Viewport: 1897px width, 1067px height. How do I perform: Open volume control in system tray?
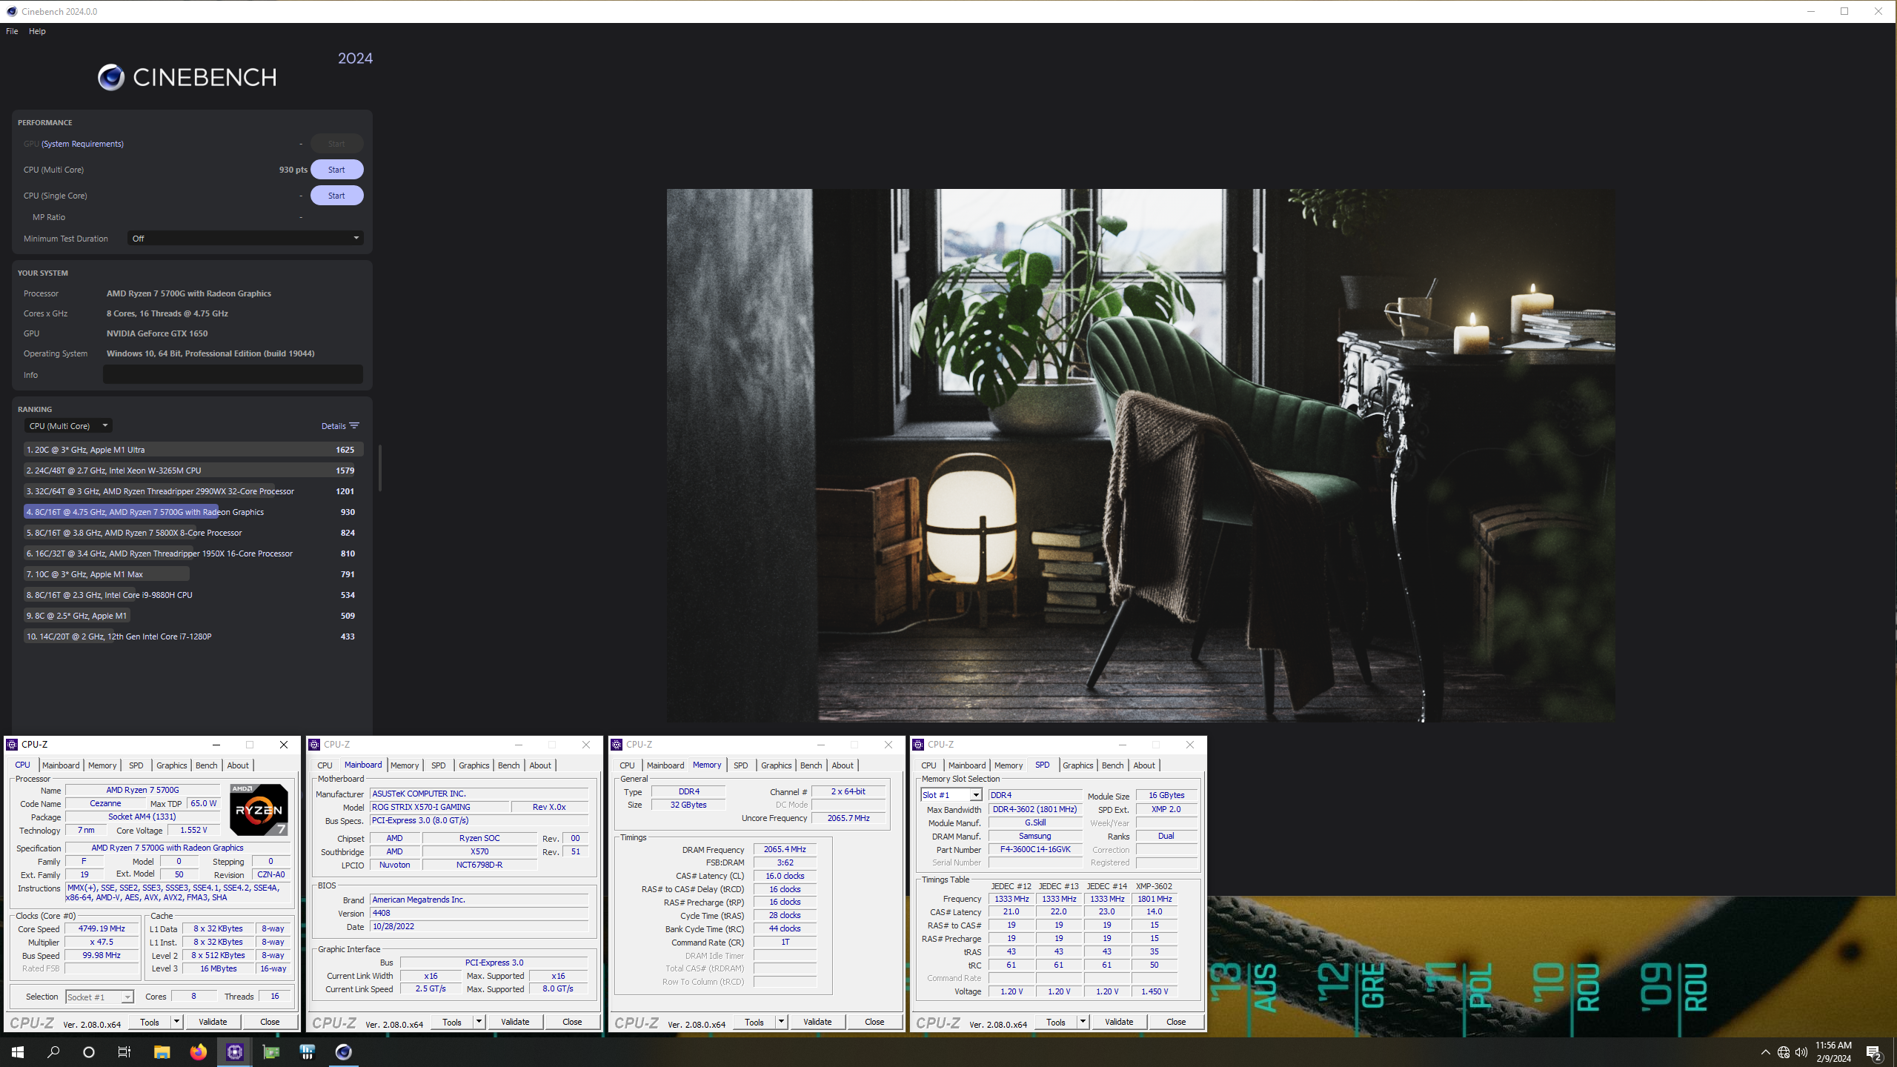(1801, 1052)
